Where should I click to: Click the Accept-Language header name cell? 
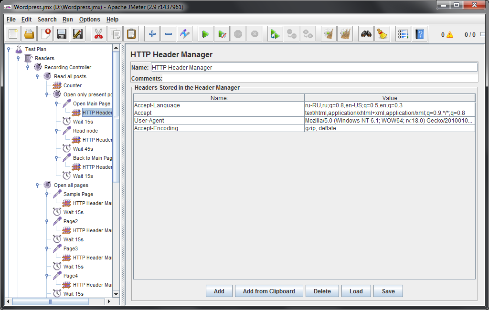tap(219, 105)
